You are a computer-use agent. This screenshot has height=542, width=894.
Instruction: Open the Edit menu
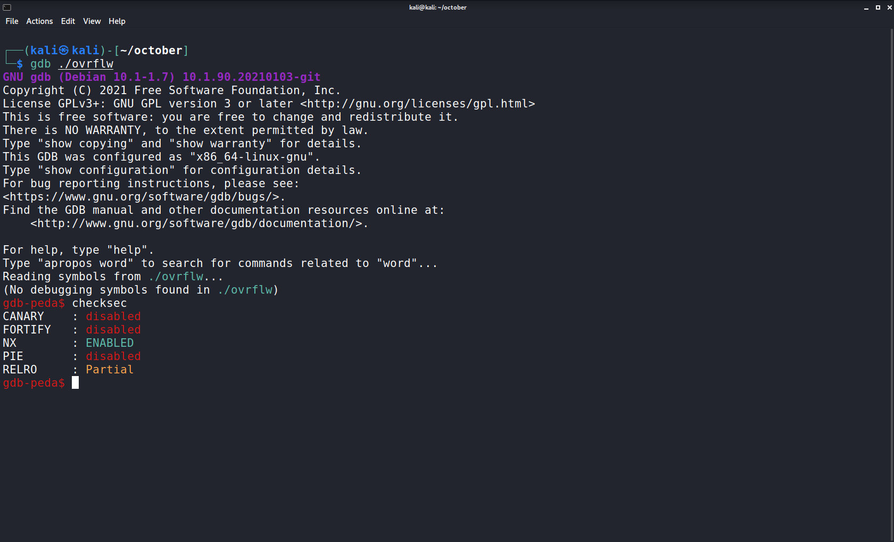[x=68, y=21]
